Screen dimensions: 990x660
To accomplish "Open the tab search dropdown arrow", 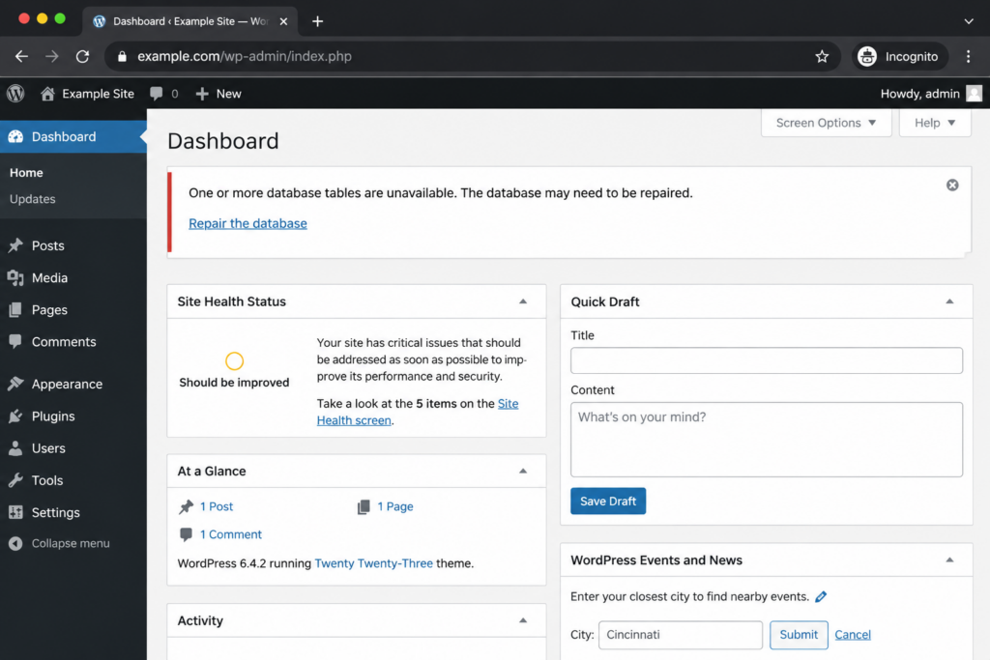I will [x=969, y=21].
